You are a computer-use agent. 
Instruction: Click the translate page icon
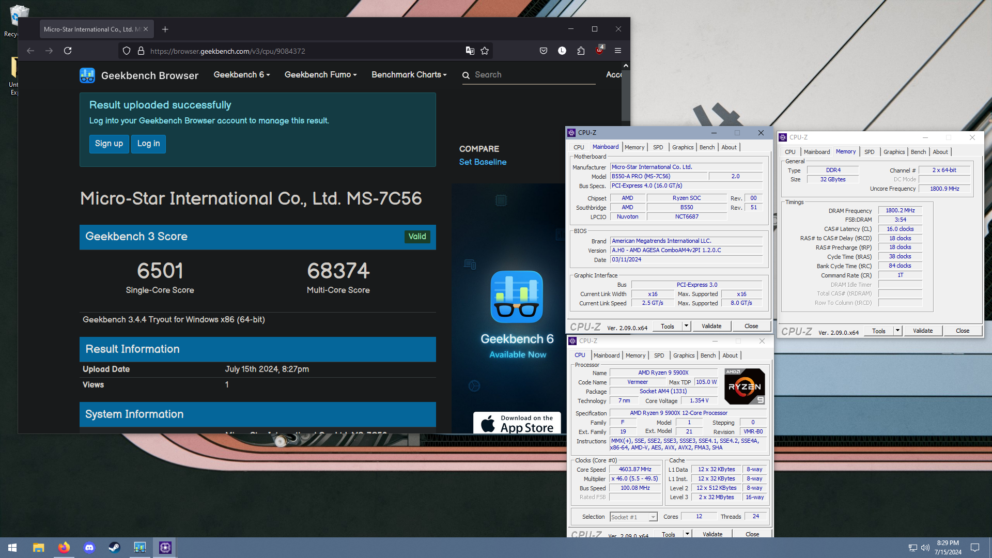click(470, 51)
